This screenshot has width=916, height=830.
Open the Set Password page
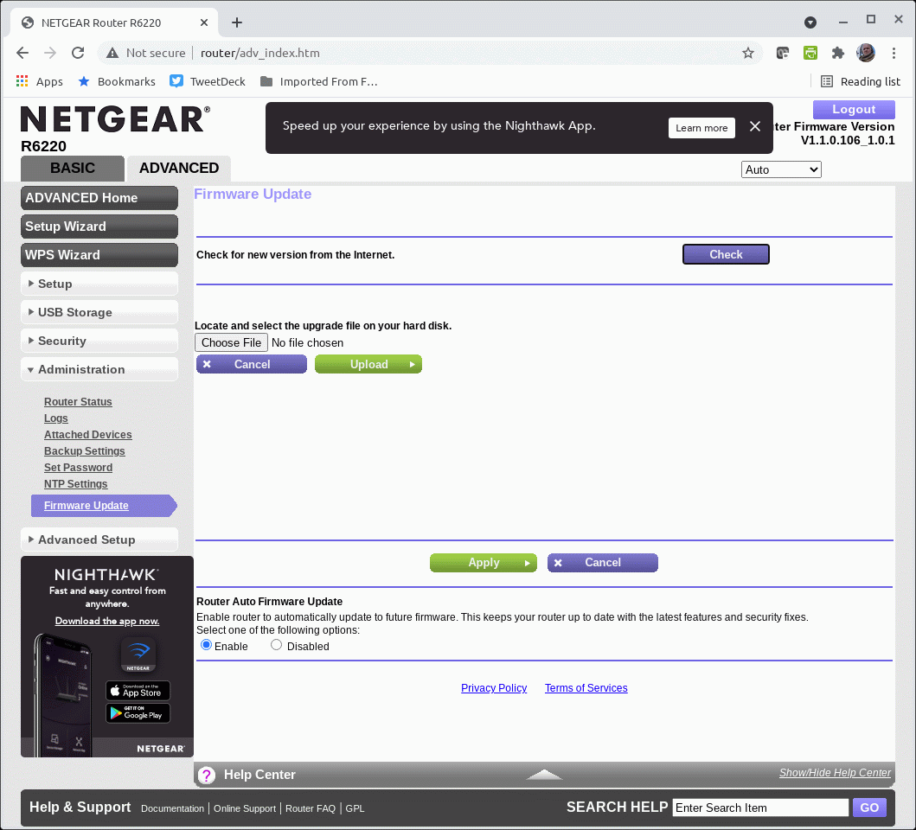click(79, 467)
